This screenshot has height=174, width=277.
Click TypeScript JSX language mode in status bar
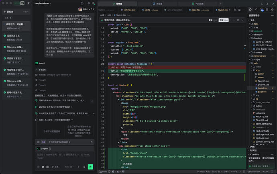coord(254,172)
